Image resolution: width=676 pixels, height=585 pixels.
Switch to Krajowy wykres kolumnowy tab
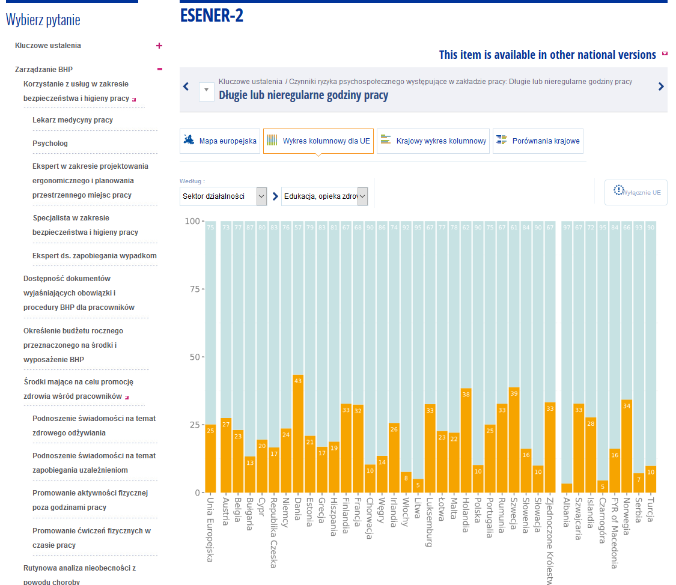(x=433, y=141)
